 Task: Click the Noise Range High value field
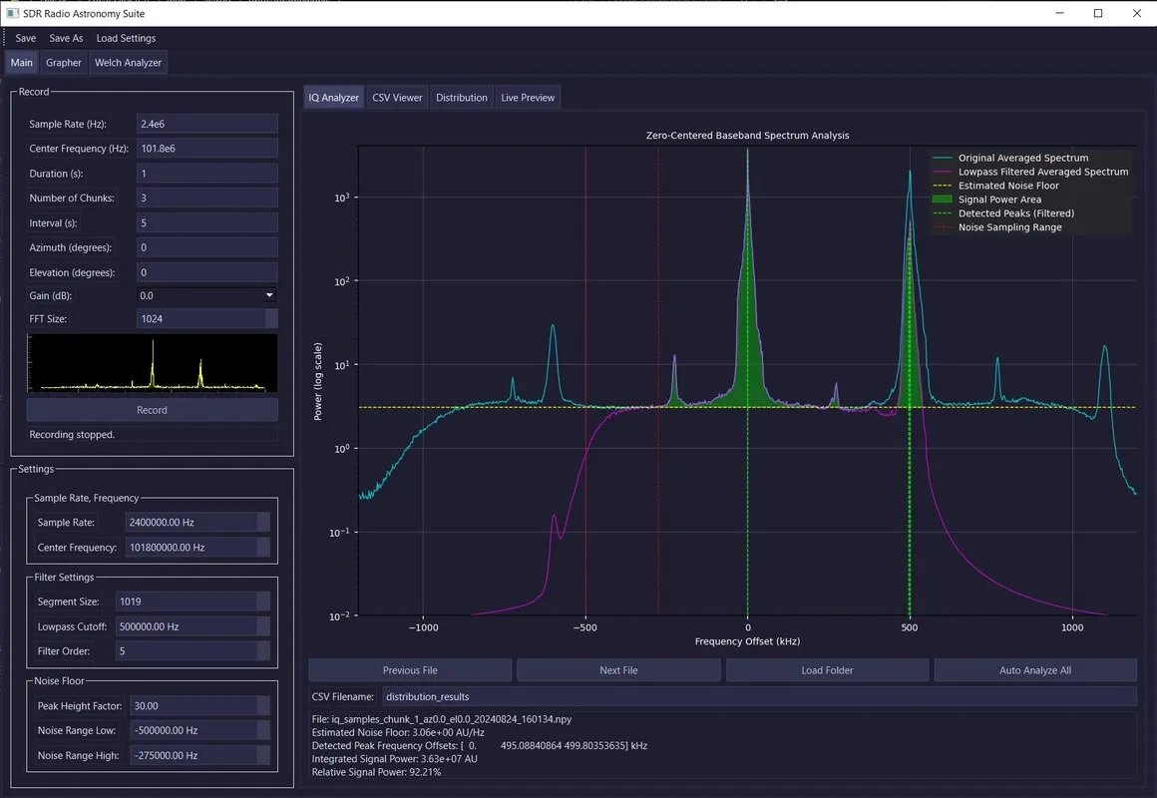193,755
